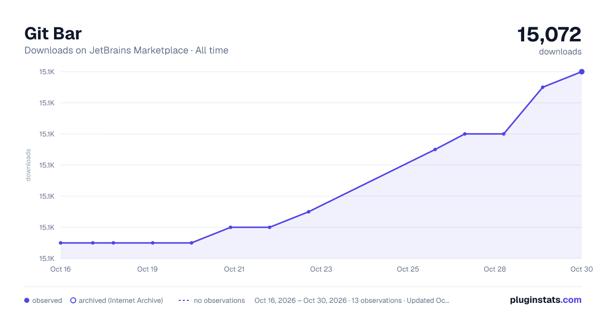The height and width of the screenshot is (318, 606).
Task: Click the pluginstats.com link
Action: click(x=545, y=300)
